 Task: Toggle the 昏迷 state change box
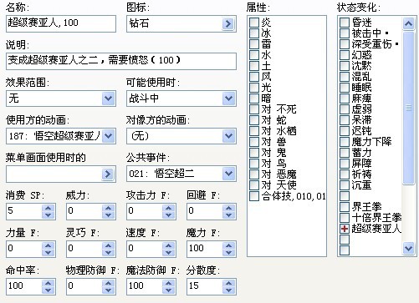(345, 23)
